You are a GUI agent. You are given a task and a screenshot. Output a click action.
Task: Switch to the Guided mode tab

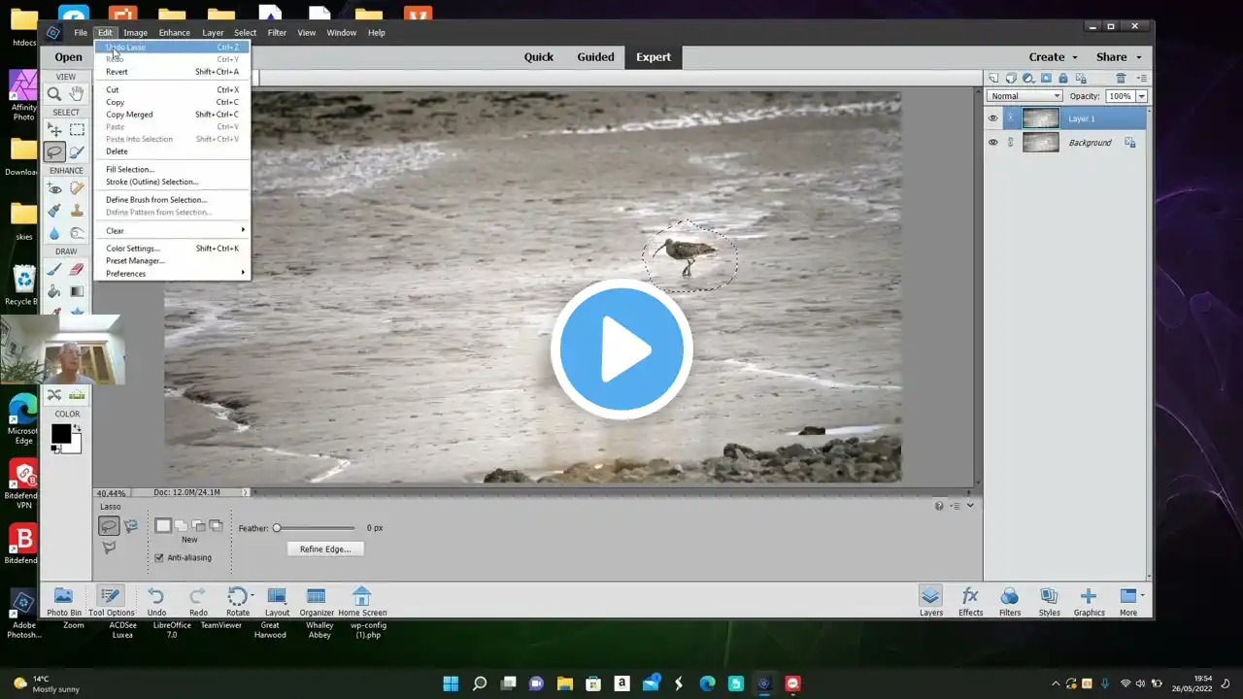(595, 57)
